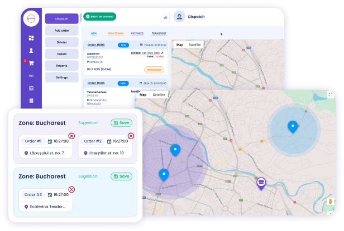
Task: Switch to the PREPARED orders tab
Action: point(137,33)
